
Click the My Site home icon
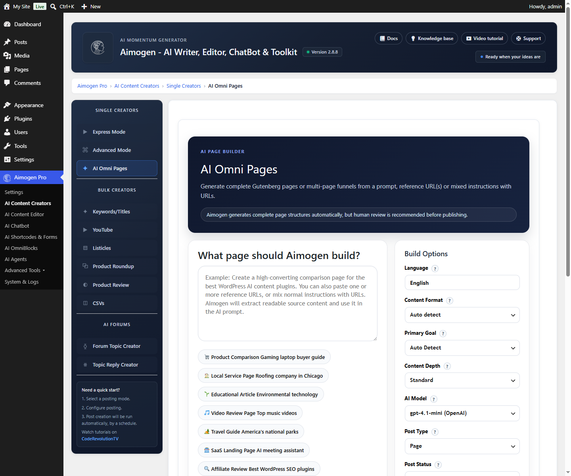tap(7, 6)
